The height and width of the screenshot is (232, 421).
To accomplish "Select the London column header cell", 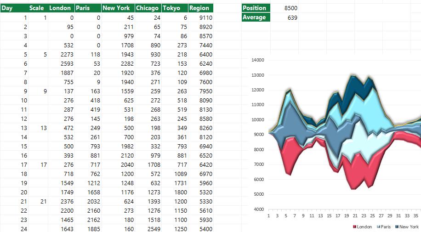I will tap(61, 8).
